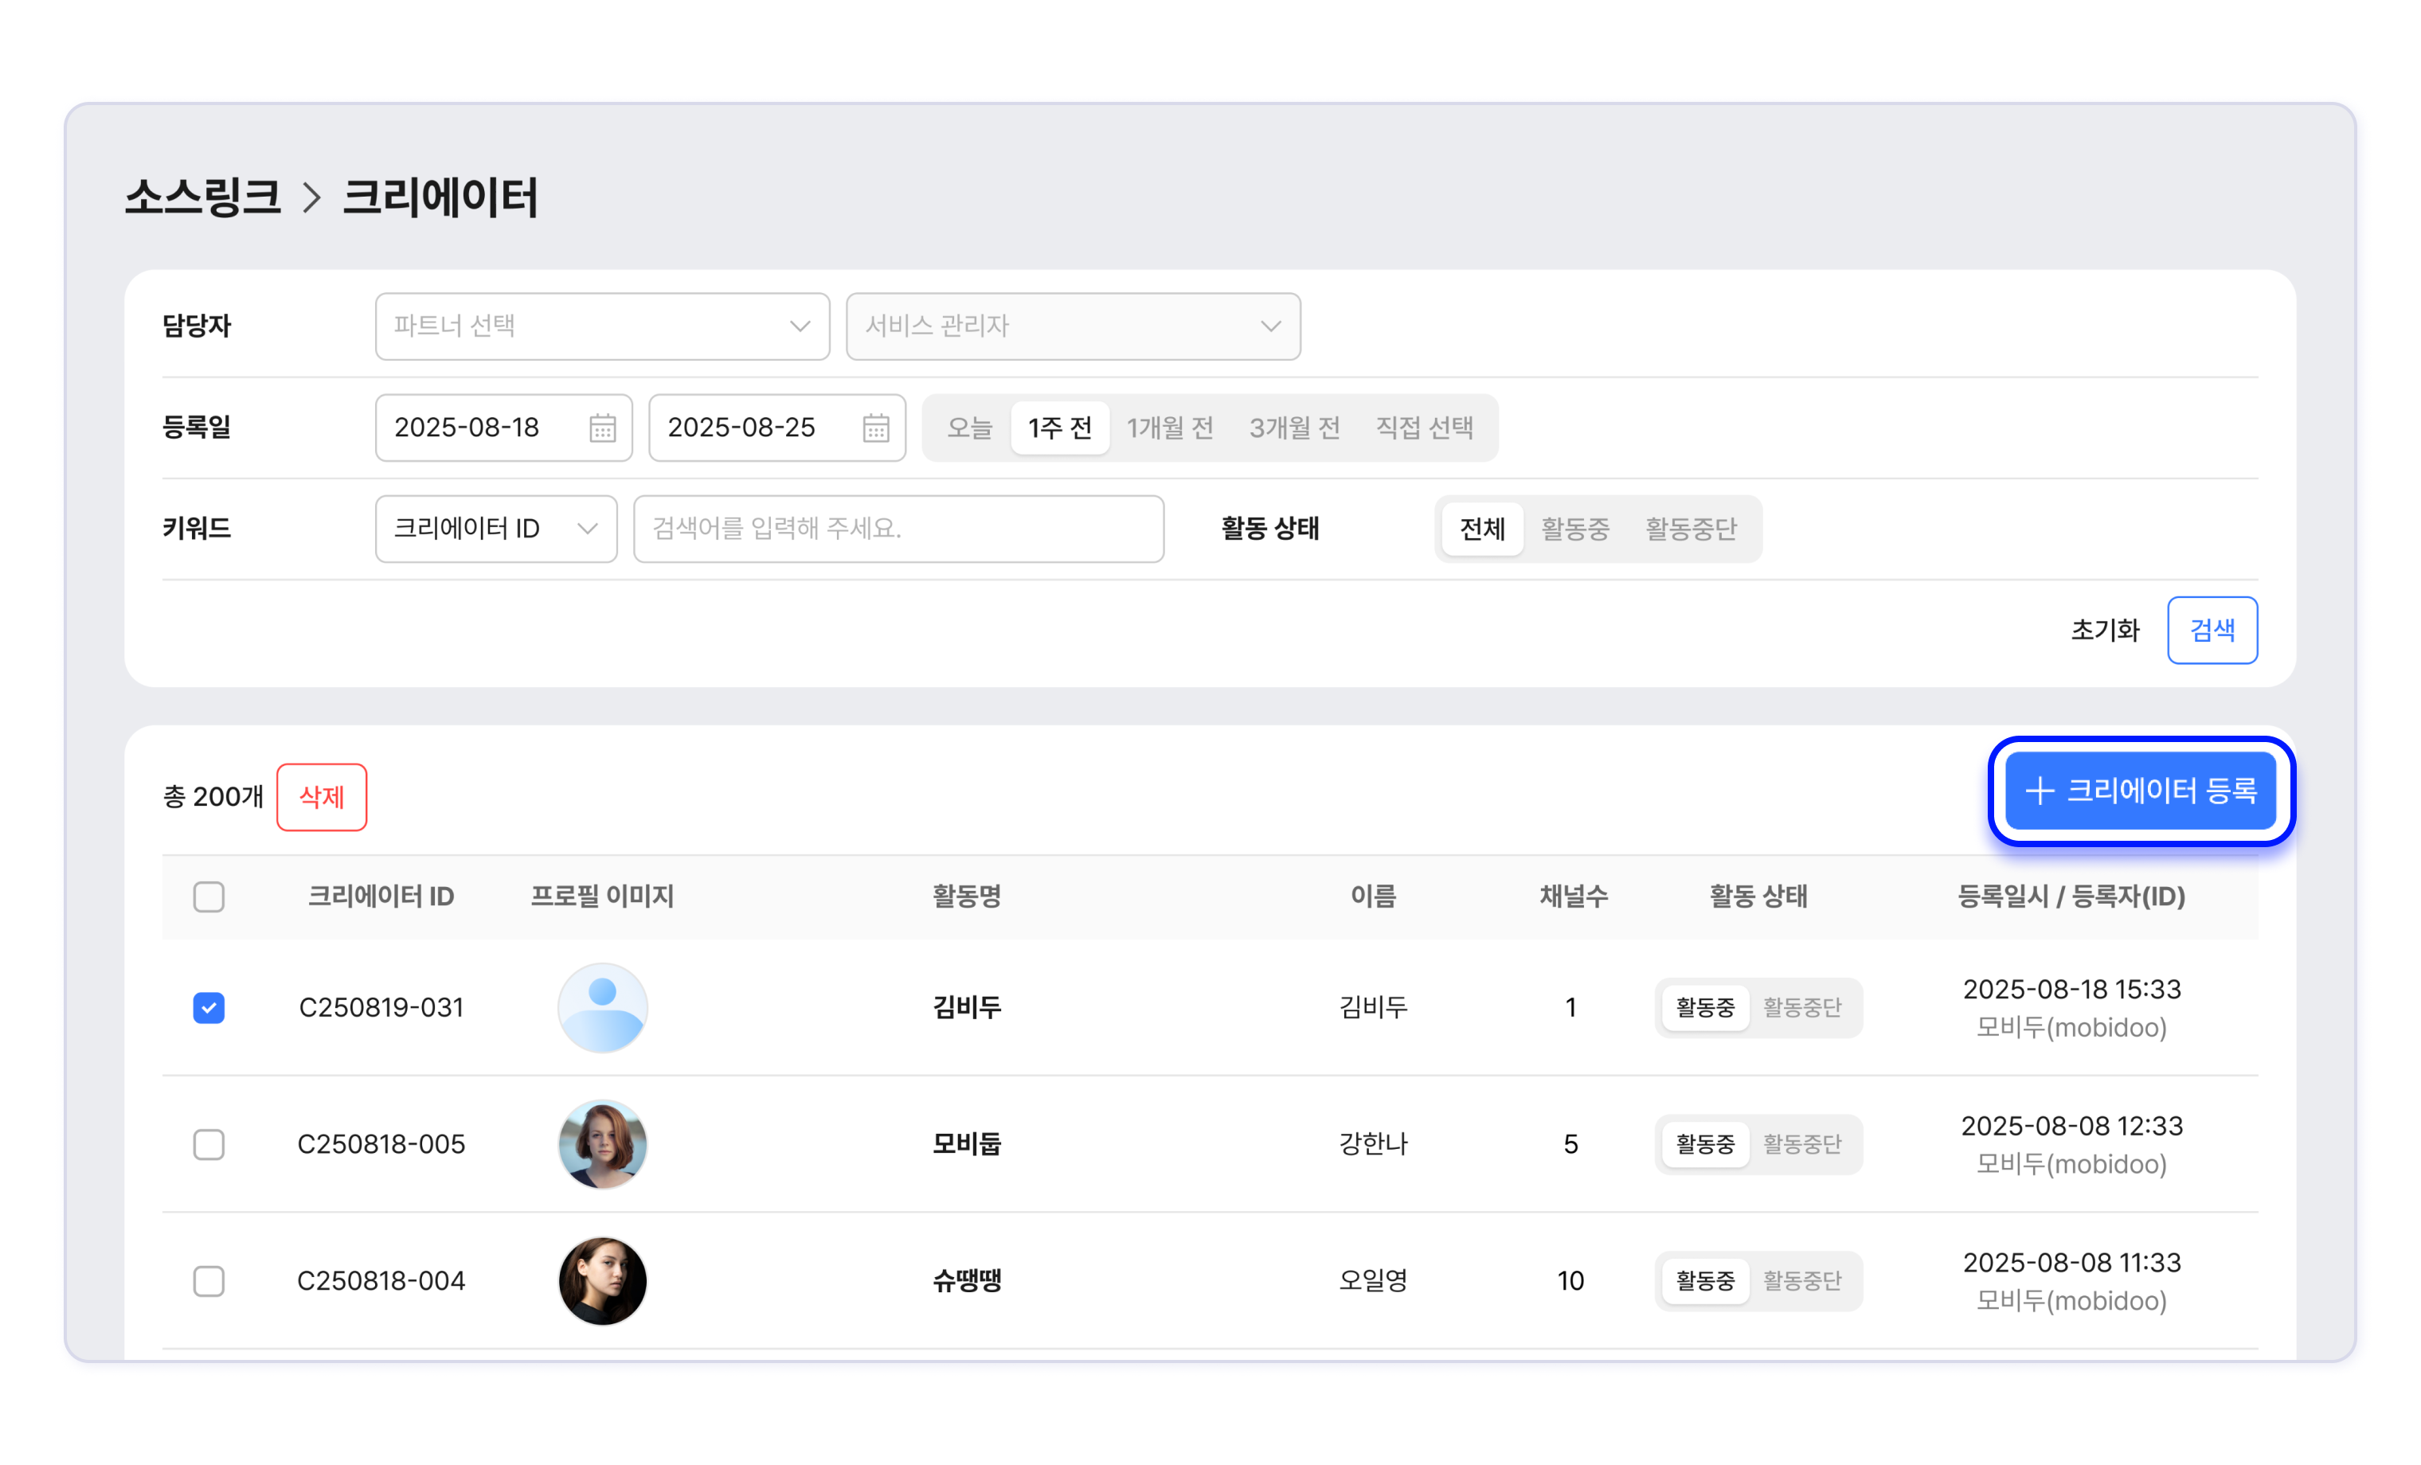Check the C250818-005 row checkbox
Image resolution: width=2421 pixels, height=1465 pixels.
(209, 1143)
